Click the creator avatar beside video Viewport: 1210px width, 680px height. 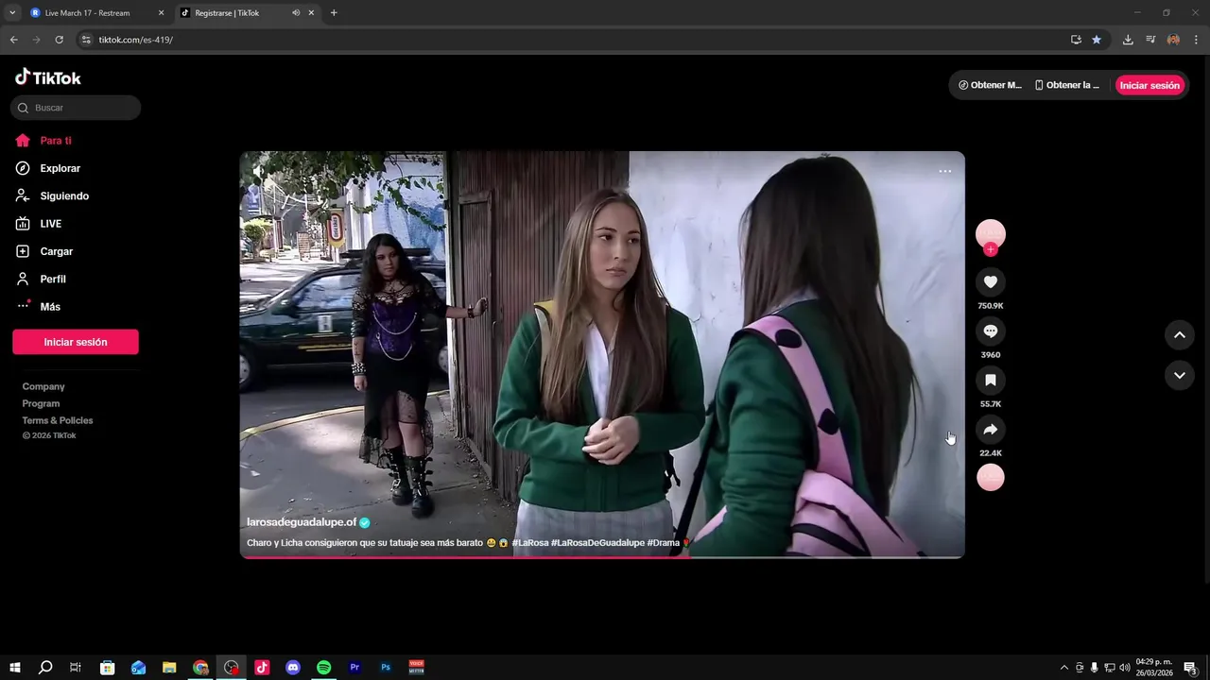(991, 233)
